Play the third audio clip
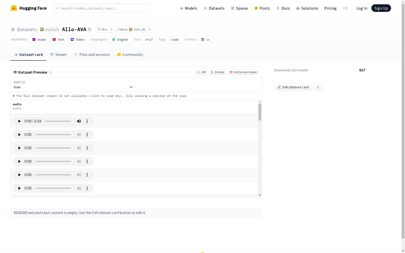Image resolution: width=405 pixels, height=253 pixels. click(x=19, y=148)
